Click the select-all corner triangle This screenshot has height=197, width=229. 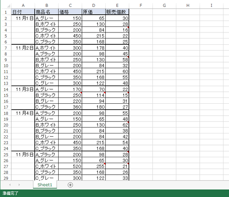click(8, 6)
